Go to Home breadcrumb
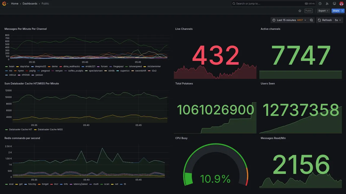 tap(15, 4)
